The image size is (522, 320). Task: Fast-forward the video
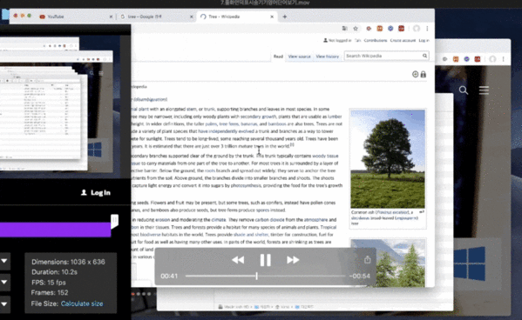pos(293,260)
